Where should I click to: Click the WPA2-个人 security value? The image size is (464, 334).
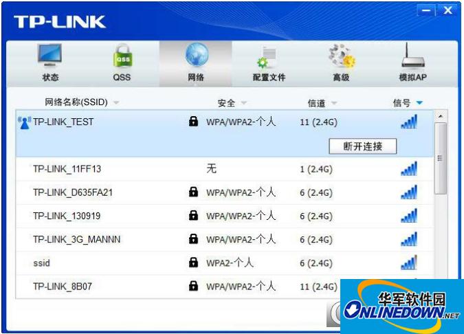point(230,263)
